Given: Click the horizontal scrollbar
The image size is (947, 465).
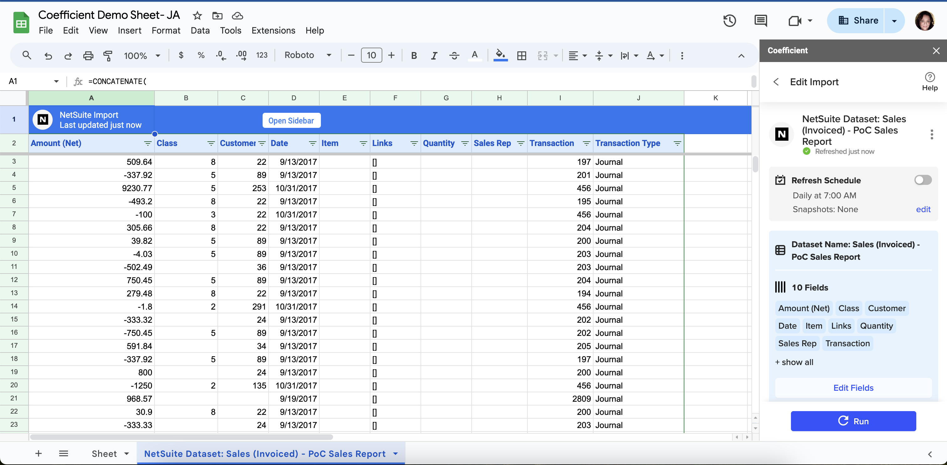Looking at the screenshot, I should click(182, 437).
